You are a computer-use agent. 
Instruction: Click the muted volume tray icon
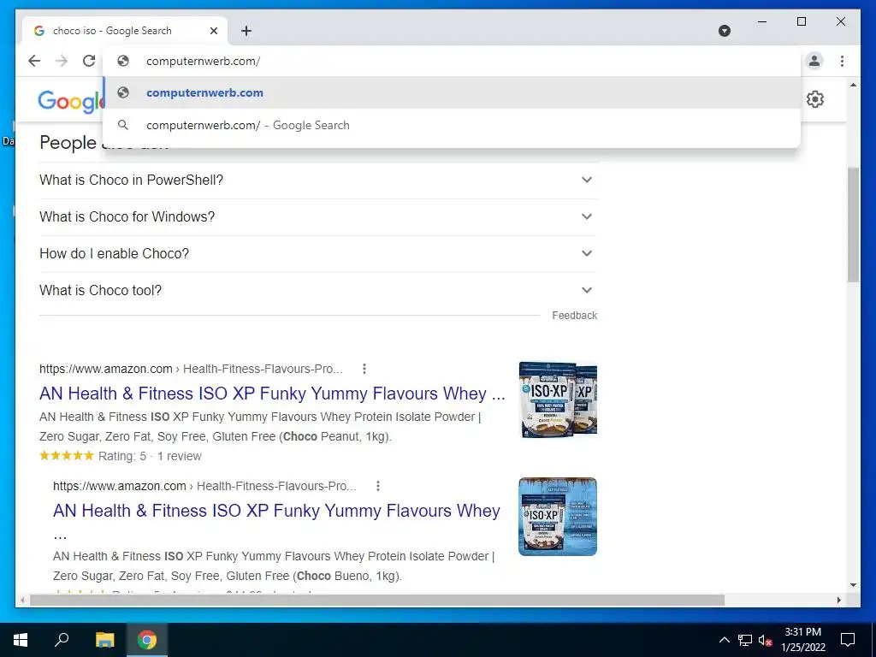(x=766, y=640)
